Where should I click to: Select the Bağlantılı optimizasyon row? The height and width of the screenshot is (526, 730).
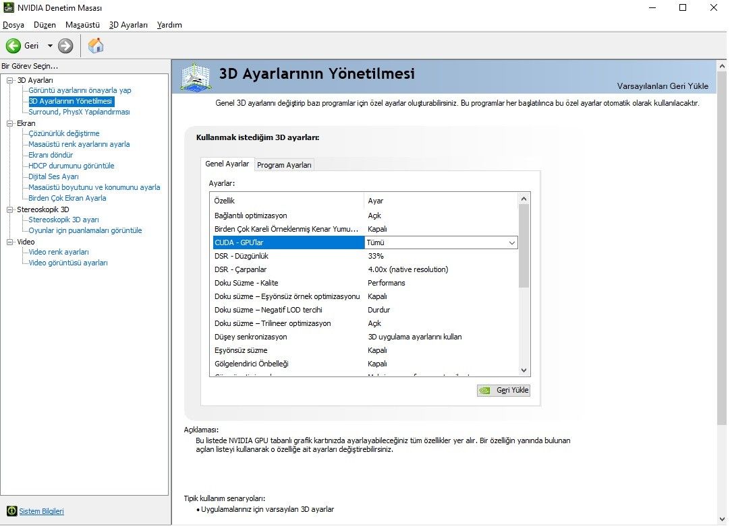click(365, 216)
